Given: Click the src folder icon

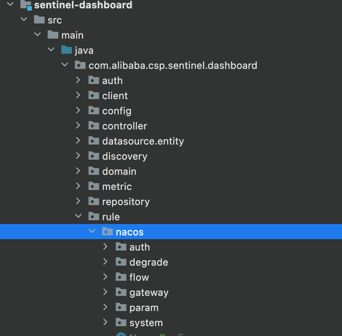Looking at the screenshot, I should click(x=39, y=20).
